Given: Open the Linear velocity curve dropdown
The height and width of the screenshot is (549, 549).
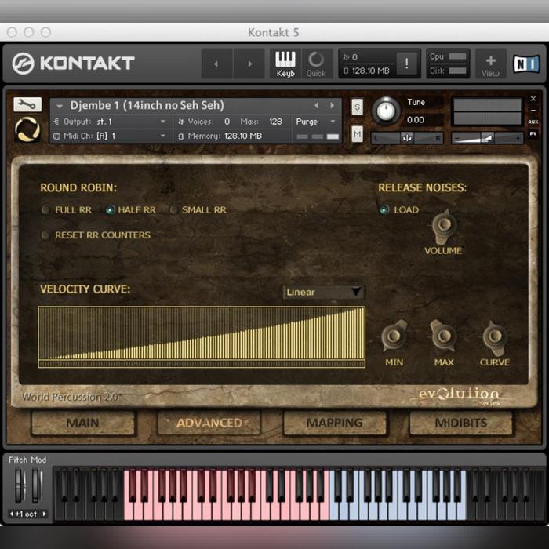Looking at the screenshot, I should [x=323, y=293].
